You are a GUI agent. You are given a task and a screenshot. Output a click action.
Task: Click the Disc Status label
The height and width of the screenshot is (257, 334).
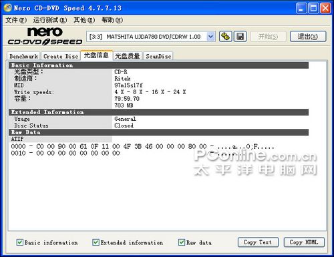[31, 125]
